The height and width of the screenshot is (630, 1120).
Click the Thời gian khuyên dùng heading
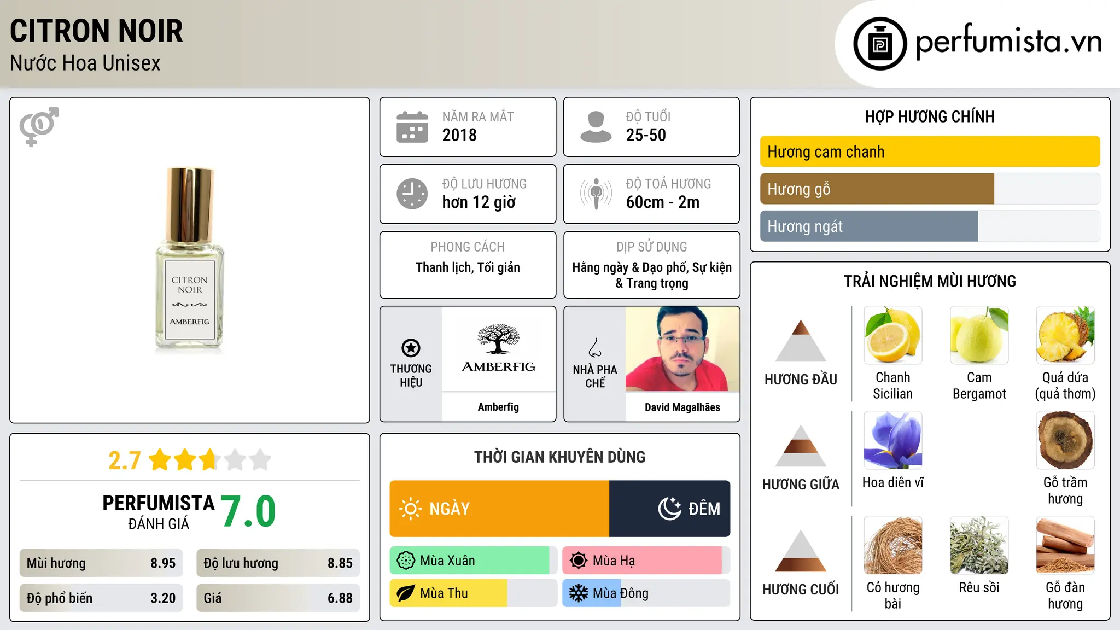[x=560, y=457]
